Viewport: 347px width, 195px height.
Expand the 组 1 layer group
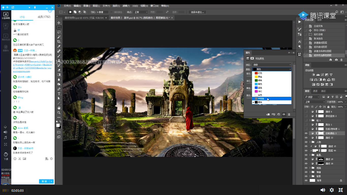tap(310, 120)
